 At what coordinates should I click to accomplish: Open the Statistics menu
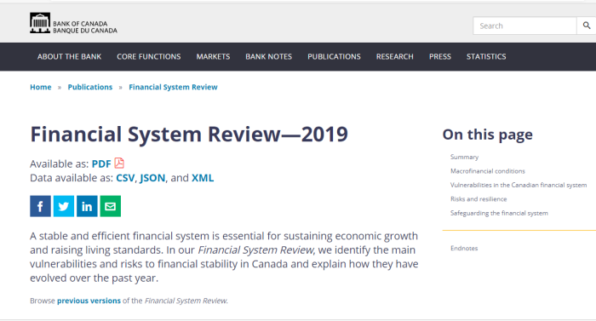click(486, 57)
